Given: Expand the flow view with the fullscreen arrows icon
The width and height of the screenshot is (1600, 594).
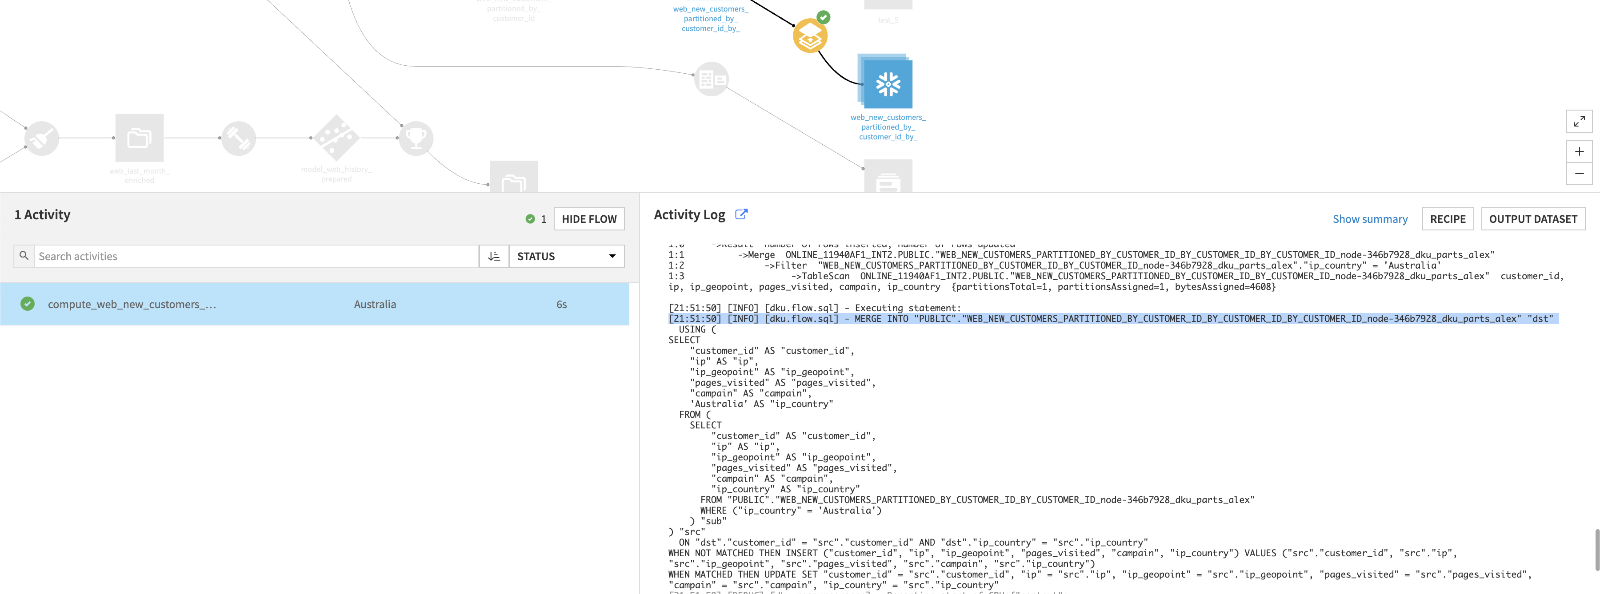Looking at the screenshot, I should click(1580, 122).
